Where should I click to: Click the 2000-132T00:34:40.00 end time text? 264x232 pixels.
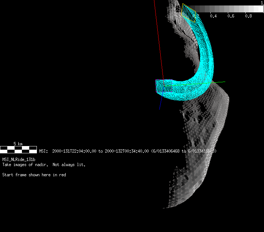(127, 151)
